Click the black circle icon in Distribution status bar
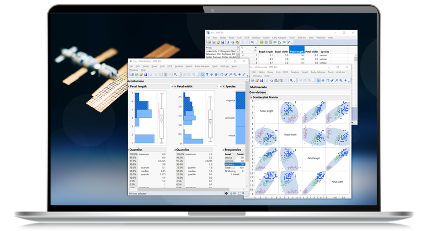 226,193
